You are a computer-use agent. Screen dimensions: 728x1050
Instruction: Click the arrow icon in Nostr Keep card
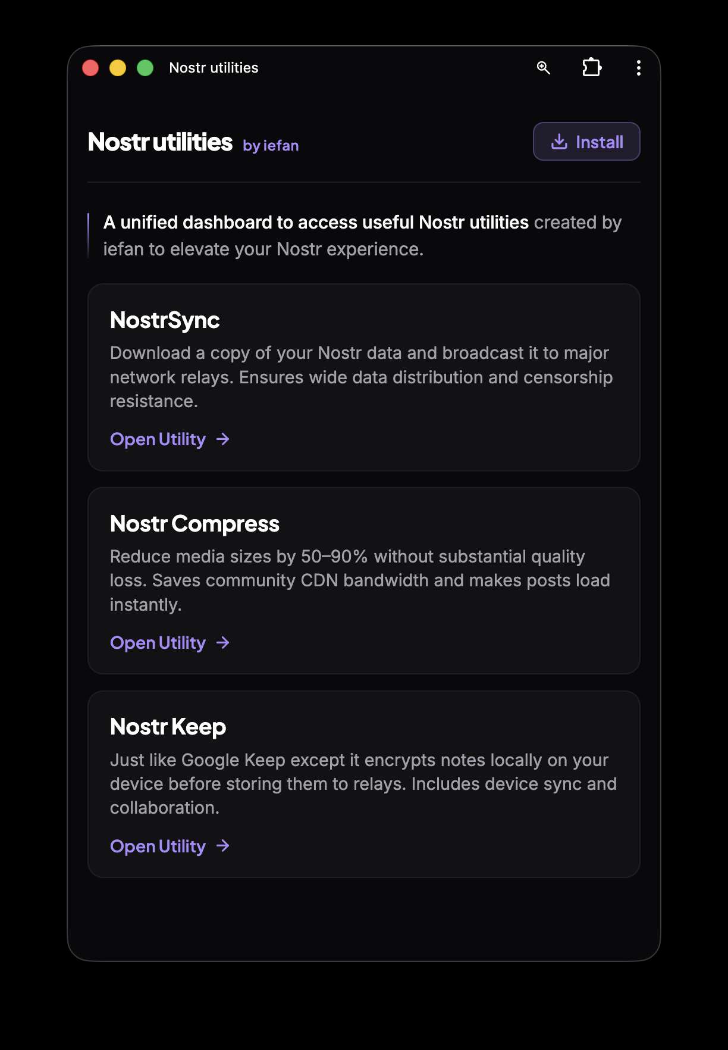223,846
